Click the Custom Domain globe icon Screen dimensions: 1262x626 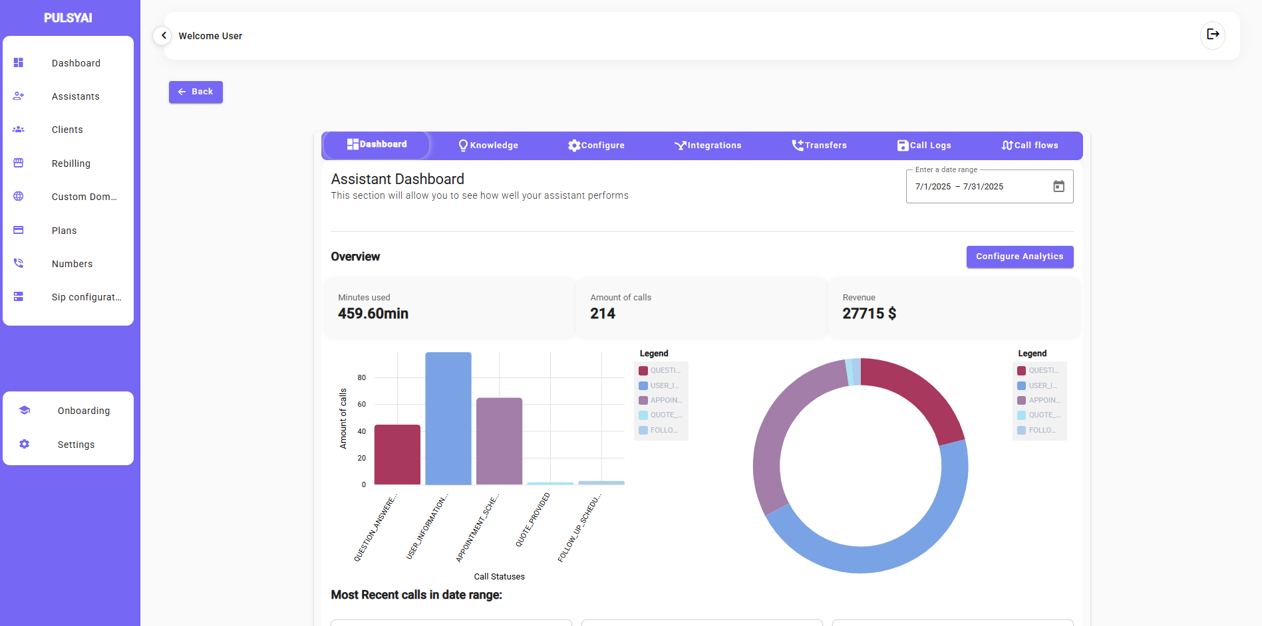click(19, 196)
